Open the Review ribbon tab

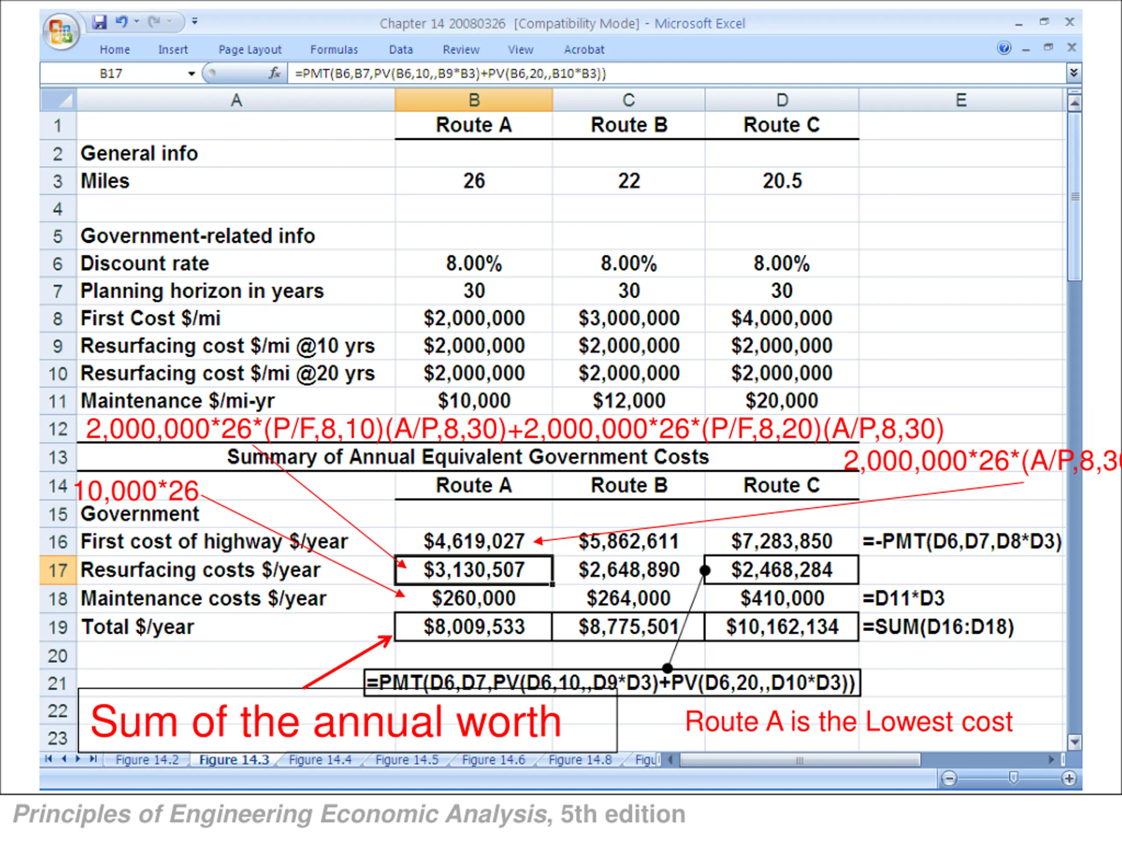461,49
